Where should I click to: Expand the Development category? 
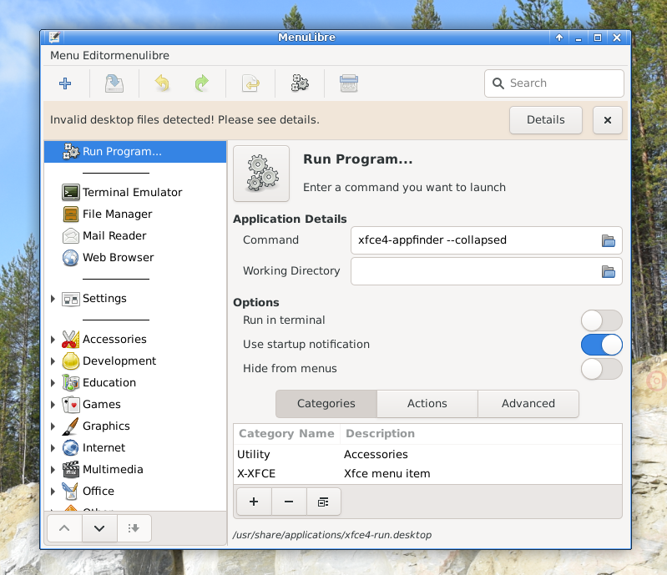click(53, 361)
